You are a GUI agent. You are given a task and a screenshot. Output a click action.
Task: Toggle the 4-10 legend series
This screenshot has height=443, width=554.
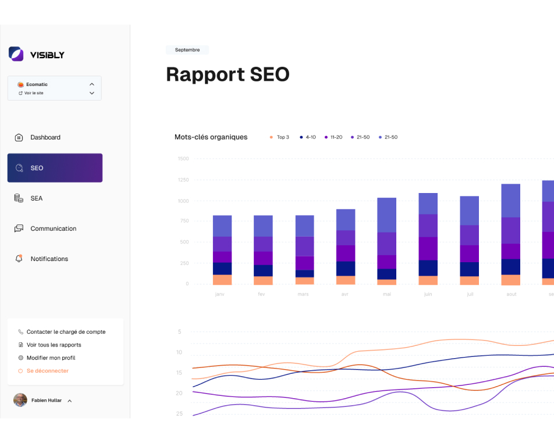[x=308, y=137]
